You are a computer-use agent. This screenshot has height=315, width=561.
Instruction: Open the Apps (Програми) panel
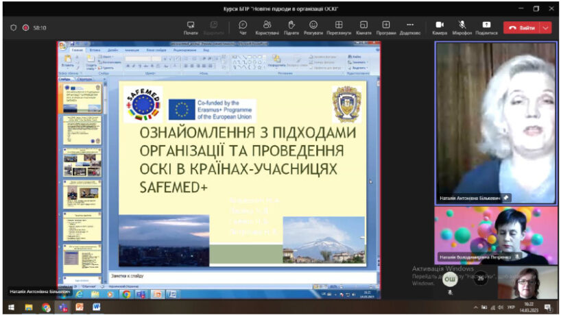tap(386, 26)
